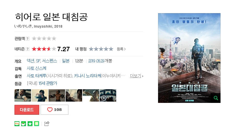Share to Naver blog icon
This screenshot has height=139, width=235.
coord(17,124)
